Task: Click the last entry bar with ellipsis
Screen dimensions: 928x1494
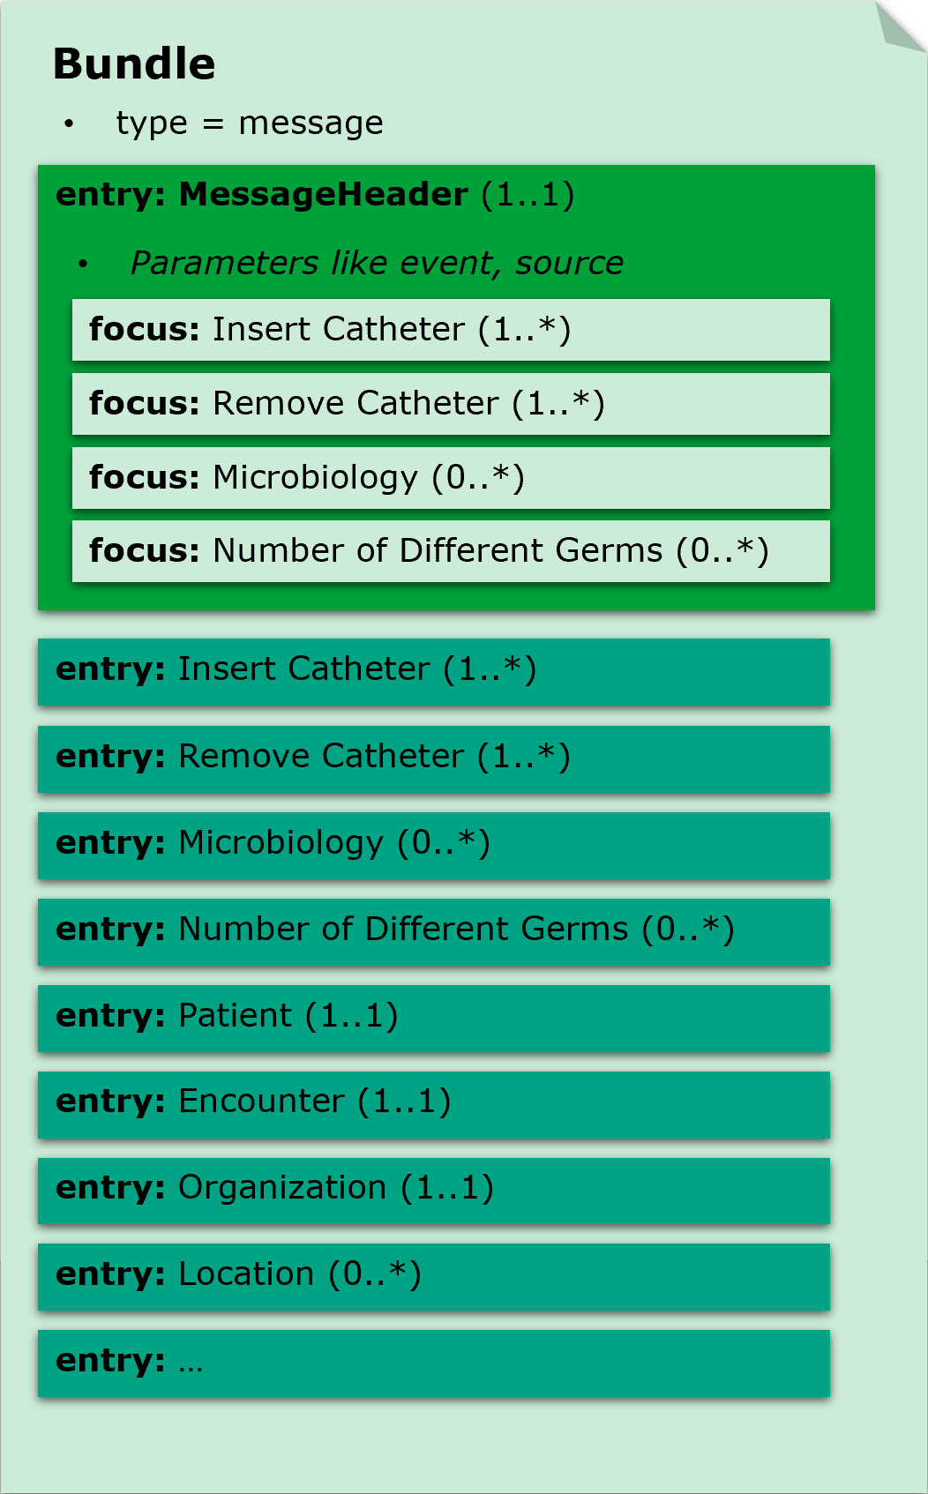Action: pyautogui.click(x=433, y=1362)
